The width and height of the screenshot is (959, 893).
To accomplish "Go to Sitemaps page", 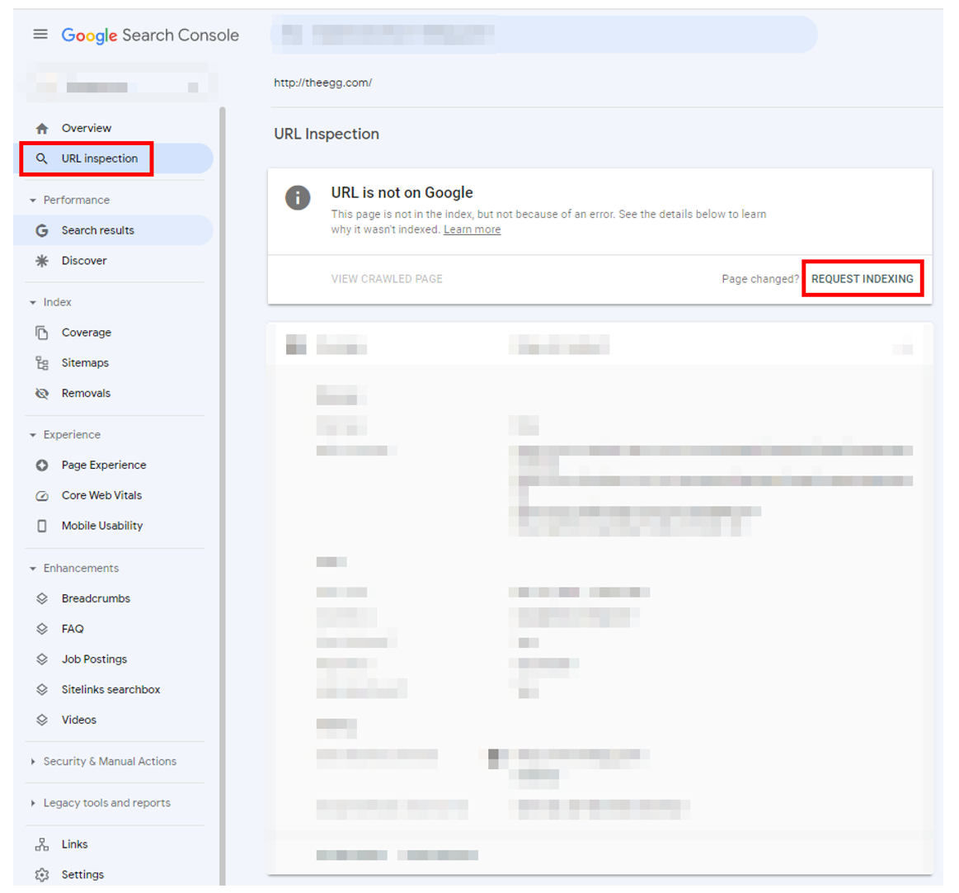I will tap(113, 363).
